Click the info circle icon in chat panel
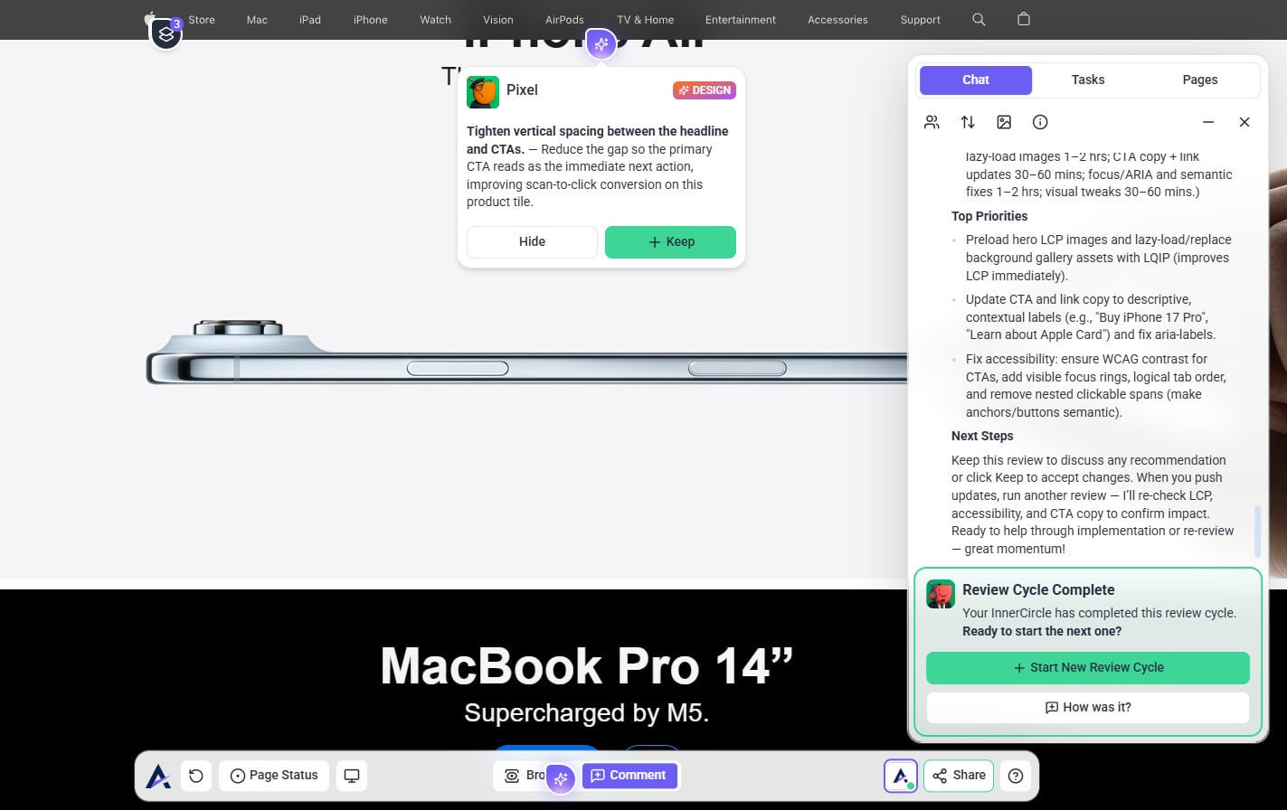The width and height of the screenshot is (1287, 810). tap(1040, 122)
